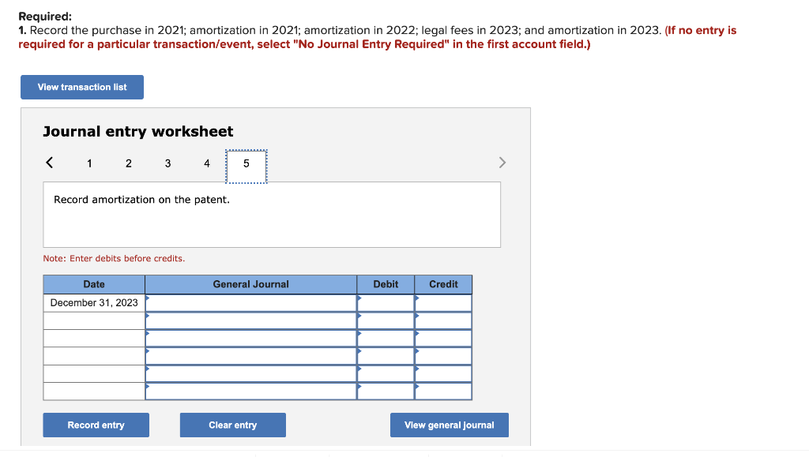Select transaction tab 3
Screen dimensions: 809x457
coord(167,163)
